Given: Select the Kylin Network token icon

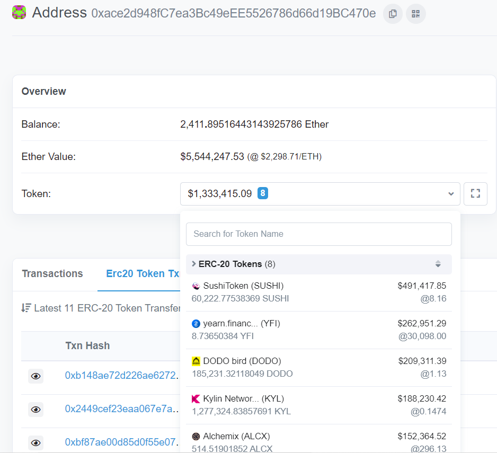Looking at the screenshot, I should (x=196, y=398).
